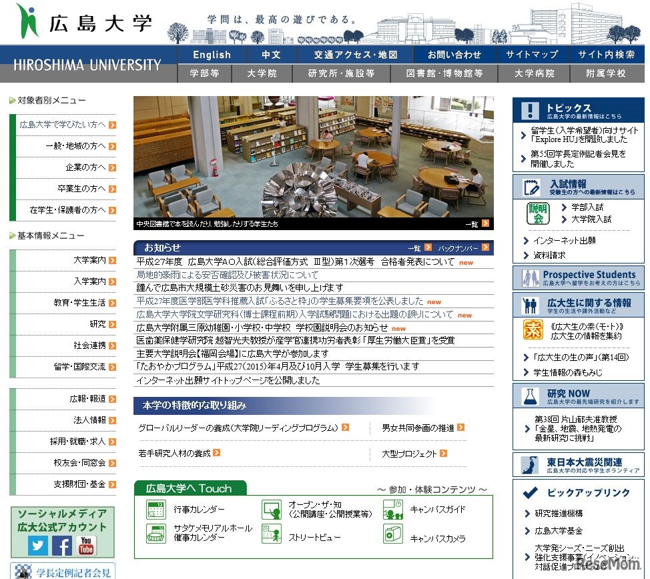Click the キャンパスガイド icon
This screenshot has height=579, width=650.
click(x=393, y=510)
